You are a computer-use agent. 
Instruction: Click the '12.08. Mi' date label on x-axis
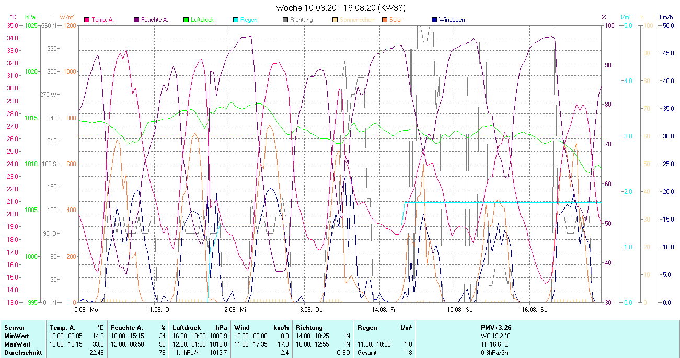pyautogui.click(x=234, y=309)
